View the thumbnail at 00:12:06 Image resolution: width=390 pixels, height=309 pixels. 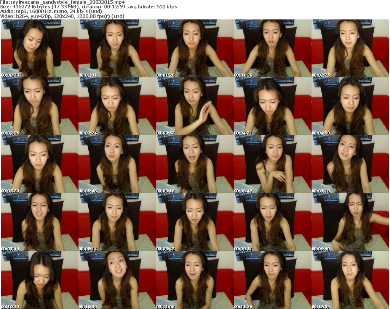350,280
